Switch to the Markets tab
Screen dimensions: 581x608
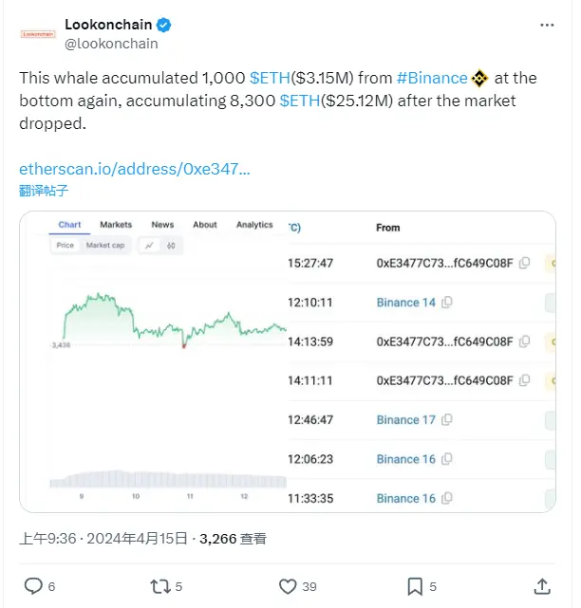point(116,225)
